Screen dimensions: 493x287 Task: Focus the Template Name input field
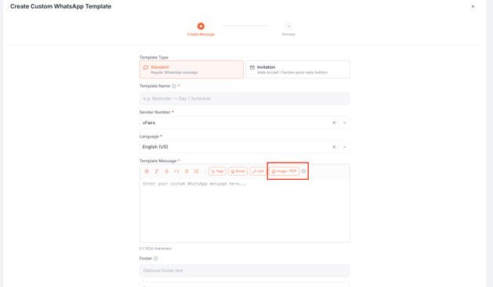click(245, 99)
